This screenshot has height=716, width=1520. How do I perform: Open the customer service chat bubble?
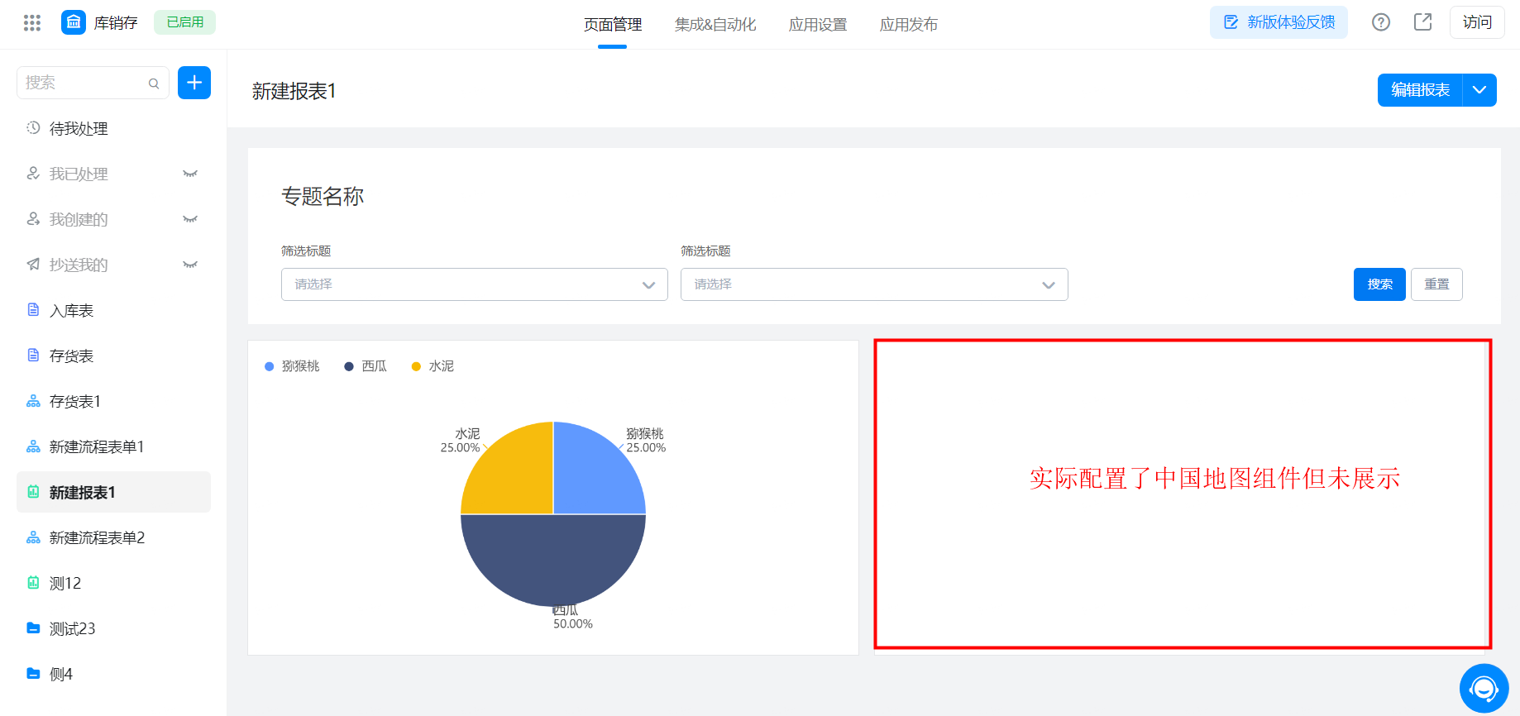pyautogui.click(x=1484, y=688)
